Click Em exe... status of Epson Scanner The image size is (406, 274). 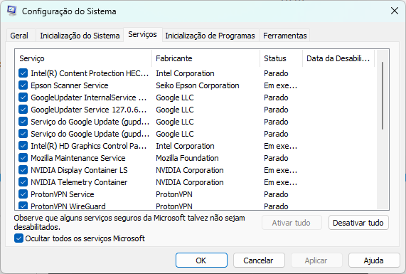point(280,85)
